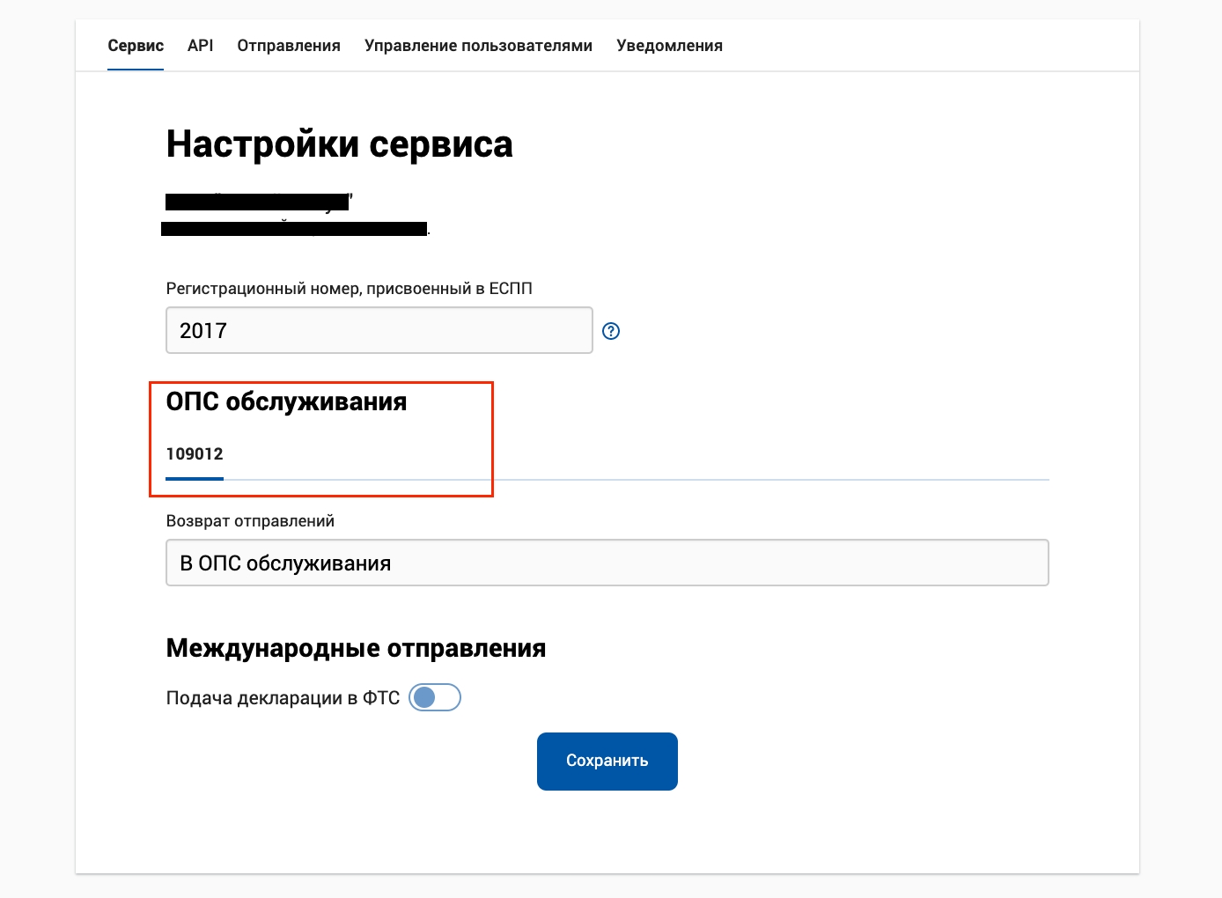The image size is (1222, 898).
Task: Open the Управление пользователями tab
Action: 478,46
